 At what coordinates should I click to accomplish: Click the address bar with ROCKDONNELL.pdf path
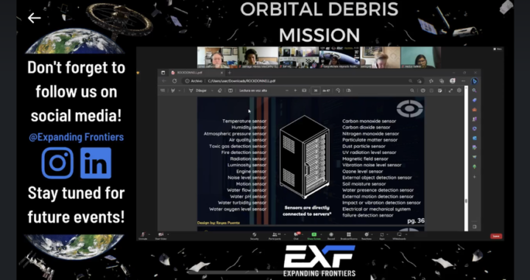coord(303,81)
